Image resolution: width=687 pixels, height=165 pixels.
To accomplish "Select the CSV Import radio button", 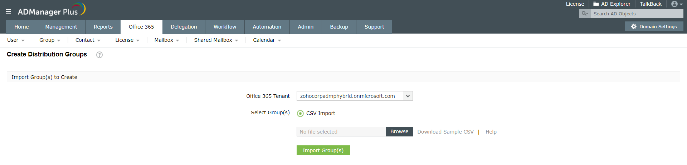I will pos(301,113).
